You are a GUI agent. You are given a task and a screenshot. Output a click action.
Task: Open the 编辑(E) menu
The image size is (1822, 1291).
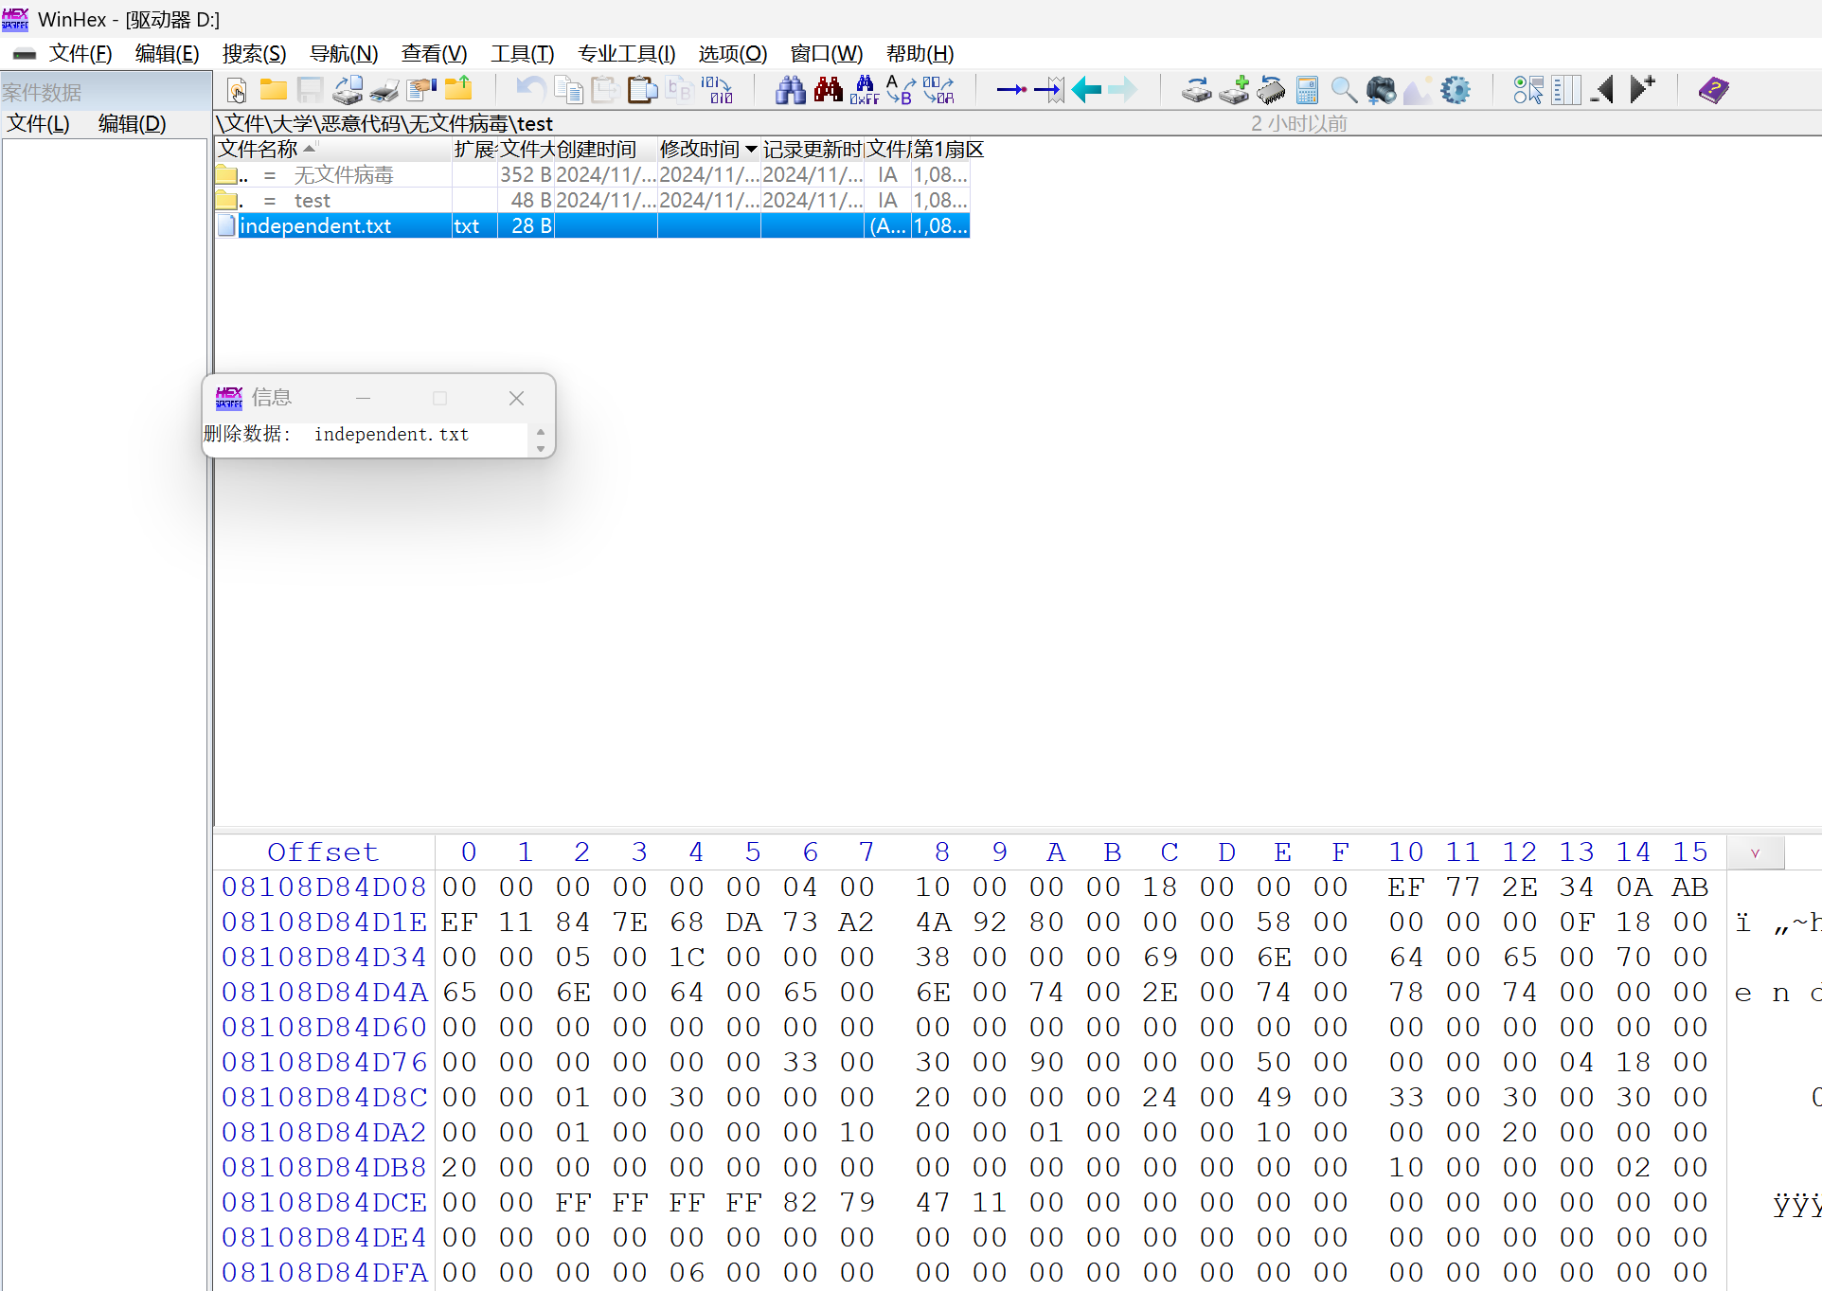(167, 54)
